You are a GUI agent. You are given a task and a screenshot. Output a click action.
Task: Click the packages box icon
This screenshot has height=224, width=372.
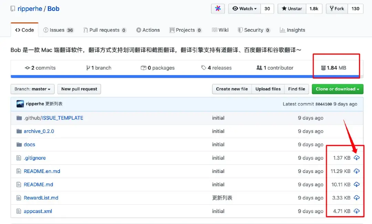point(144,68)
